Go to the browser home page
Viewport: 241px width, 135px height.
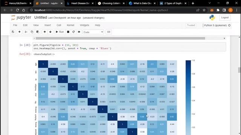point(23,10)
